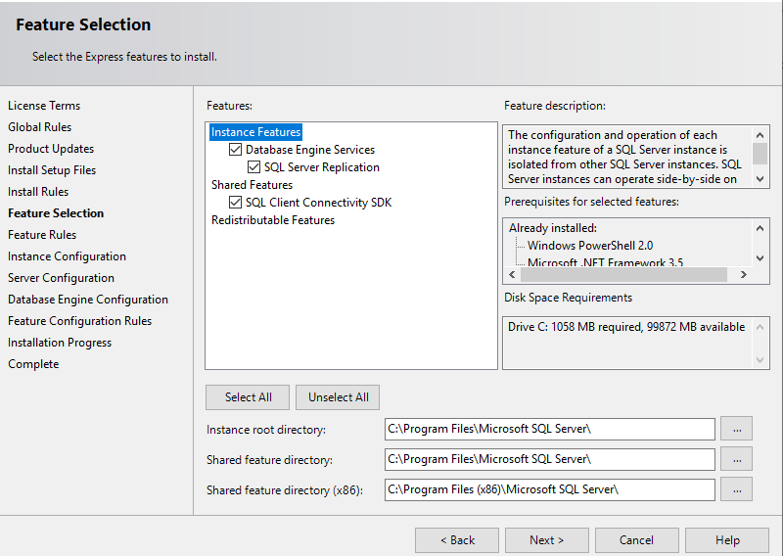
Task: Browse for Shared feature directory
Action: click(737, 460)
